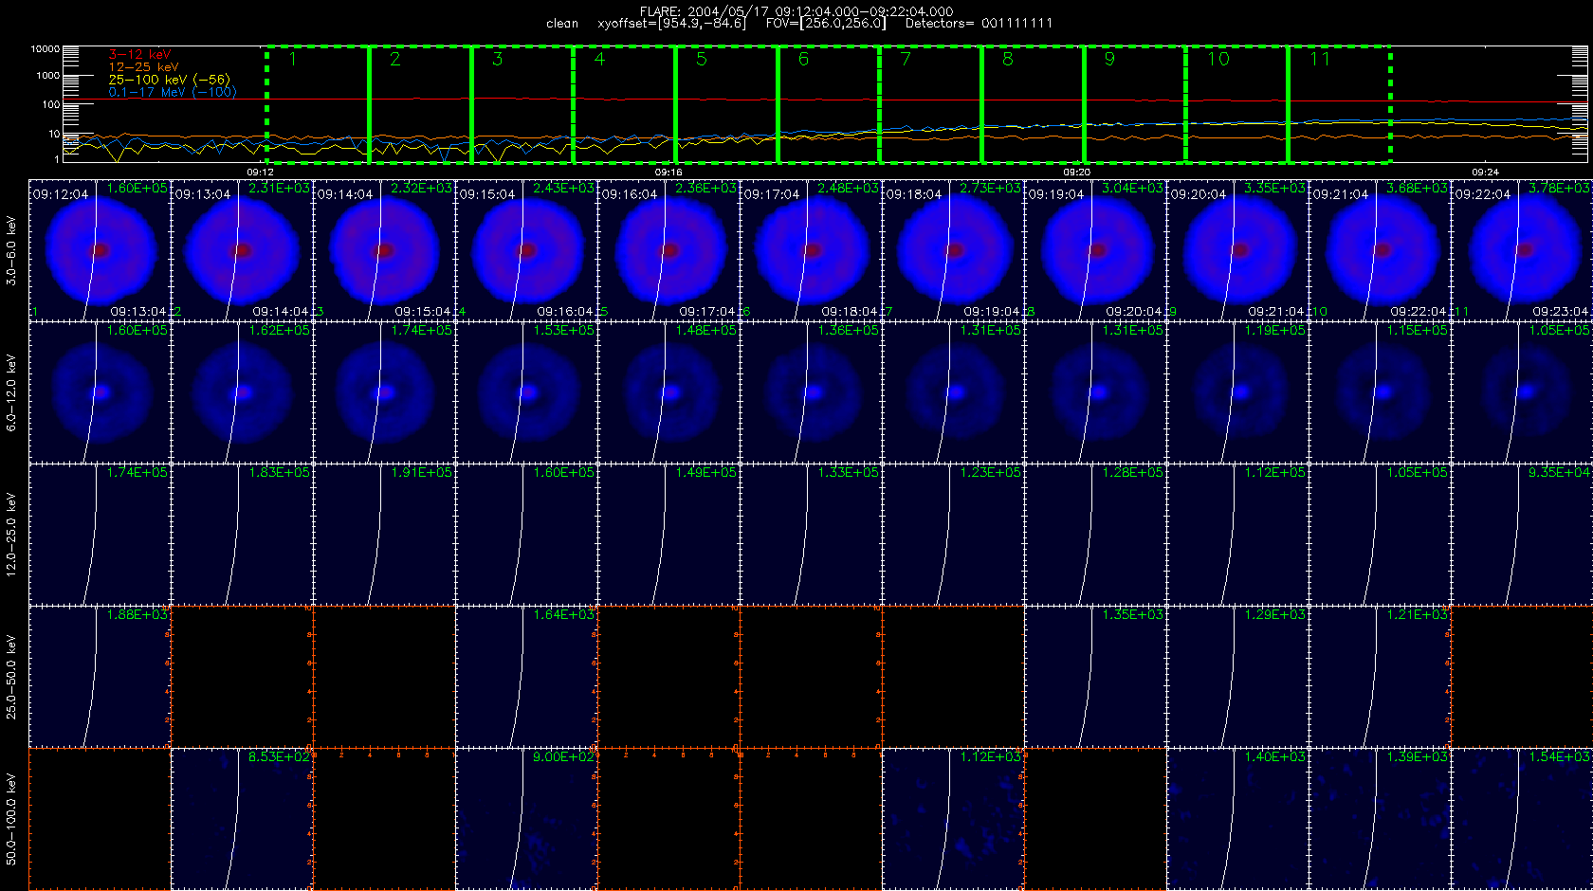Select interval 11 in the lightcurve plot
1593x891 pixels.
pyautogui.click(x=1340, y=104)
